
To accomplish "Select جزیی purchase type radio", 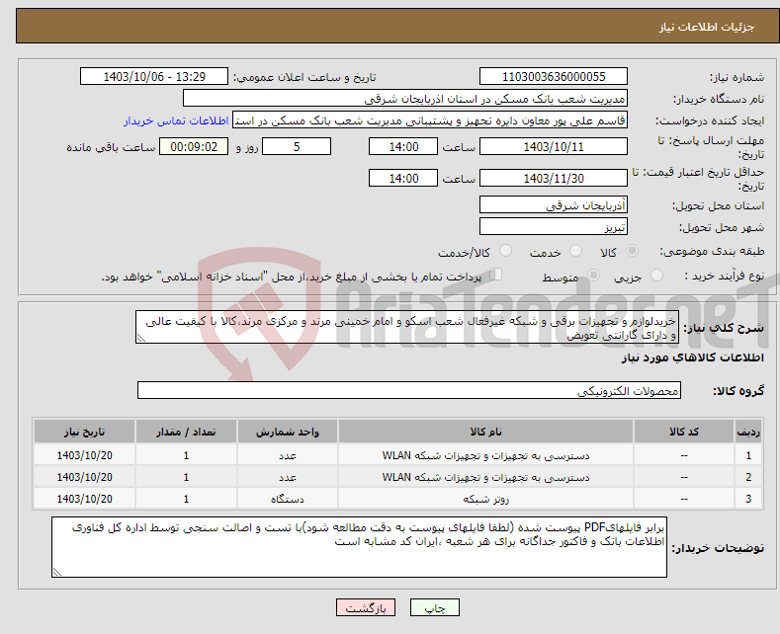I will click(x=656, y=276).
